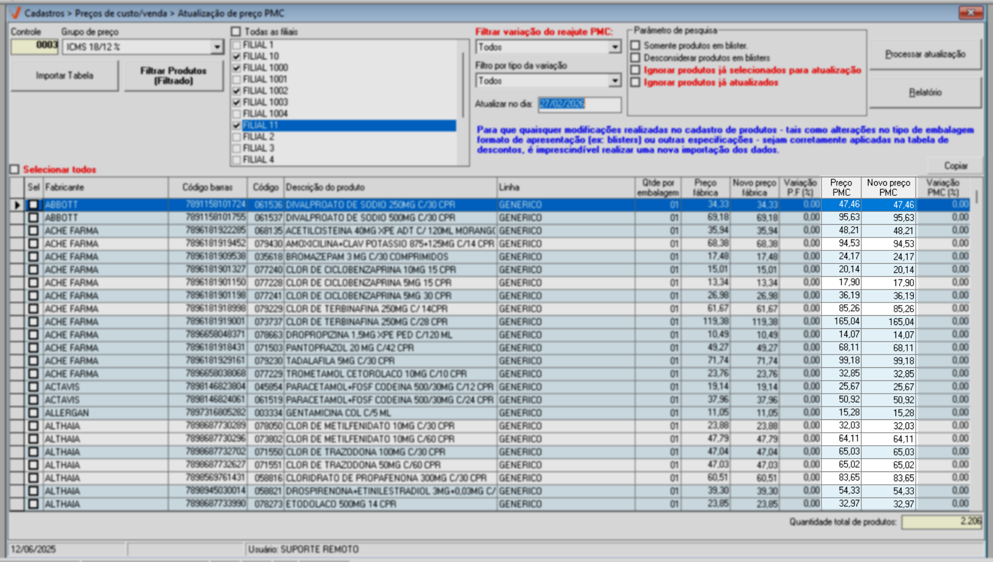
Task: Open the Grupo de preço dropdown
Action: pyautogui.click(x=217, y=47)
